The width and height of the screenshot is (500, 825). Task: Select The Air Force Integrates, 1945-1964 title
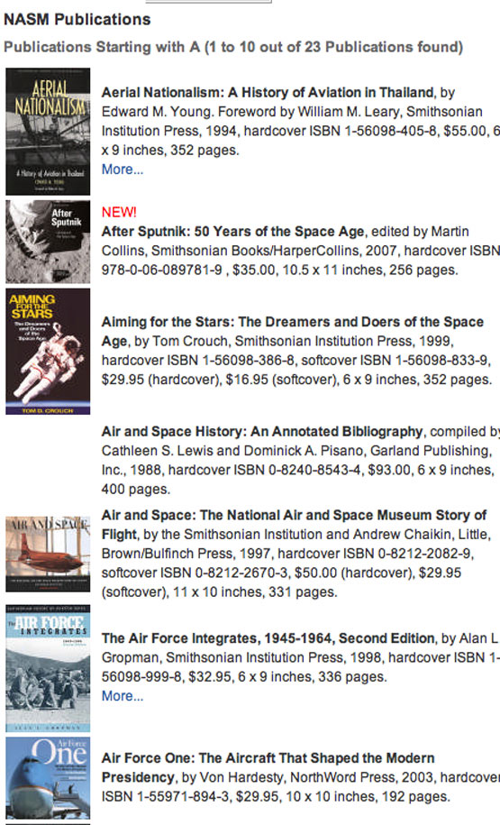point(268,638)
